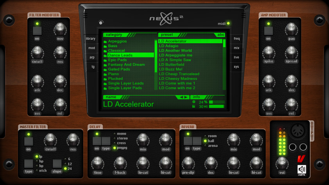This screenshot has height=185, width=329.
Task: Click the red V logo icon
Action: (300, 159)
